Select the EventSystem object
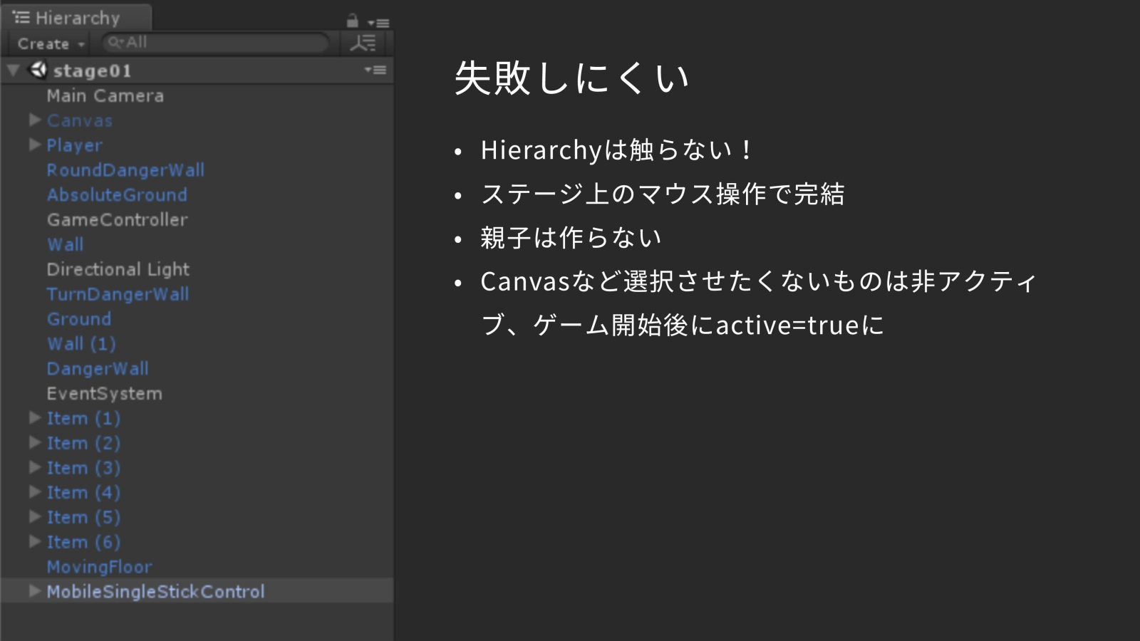Viewport: 1140px width, 641px height. [x=104, y=394]
